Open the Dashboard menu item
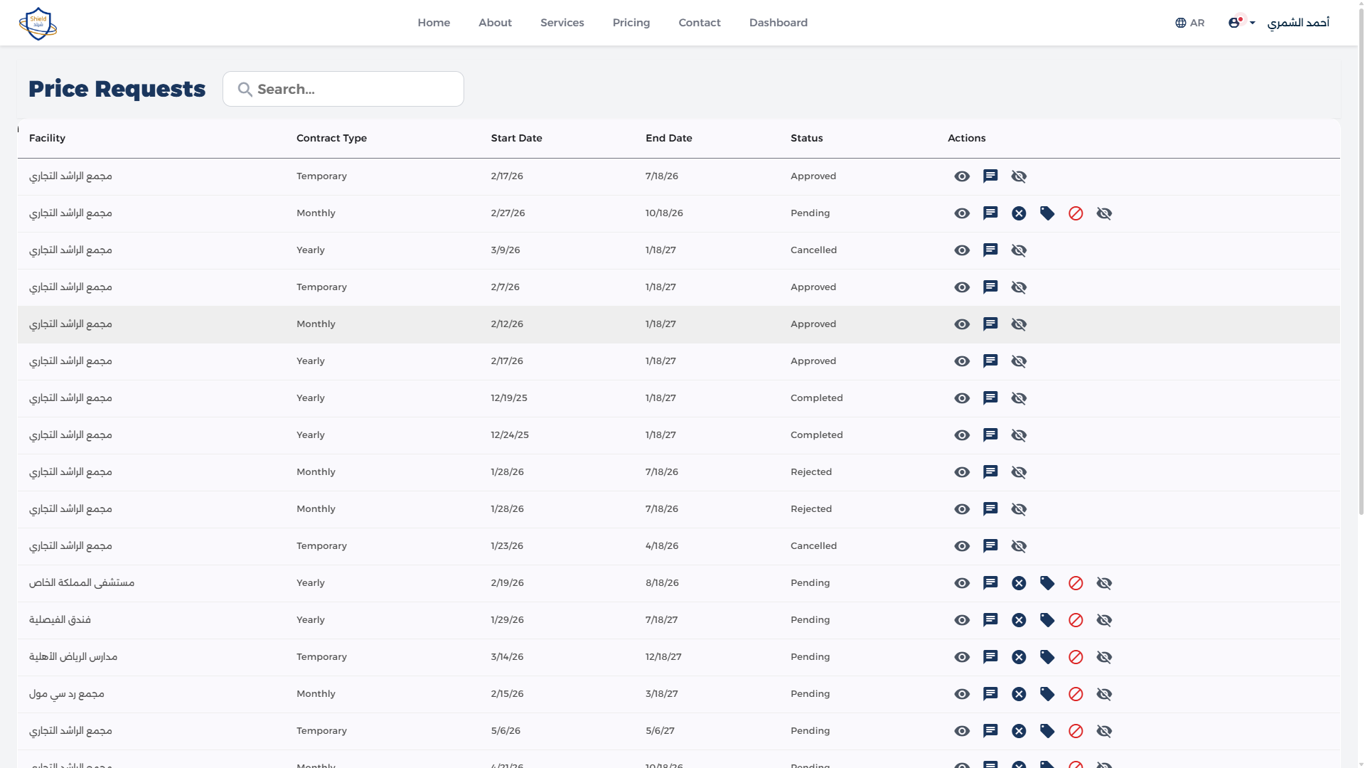Viewport: 1365px width, 768px height. tap(778, 22)
